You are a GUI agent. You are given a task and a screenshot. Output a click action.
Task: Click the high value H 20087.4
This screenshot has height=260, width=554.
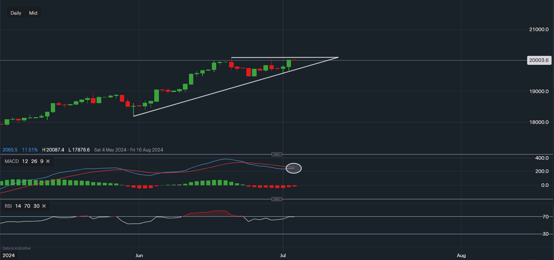click(53, 150)
